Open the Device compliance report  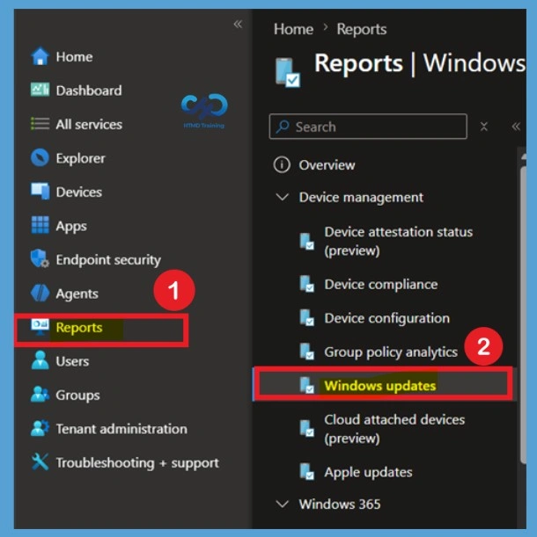(381, 284)
